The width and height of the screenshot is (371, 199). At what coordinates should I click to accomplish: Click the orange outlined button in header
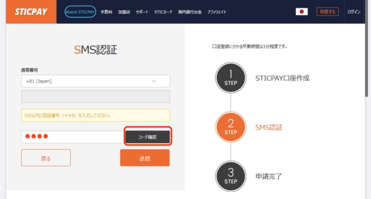pyautogui.click(x=328, y=12)
